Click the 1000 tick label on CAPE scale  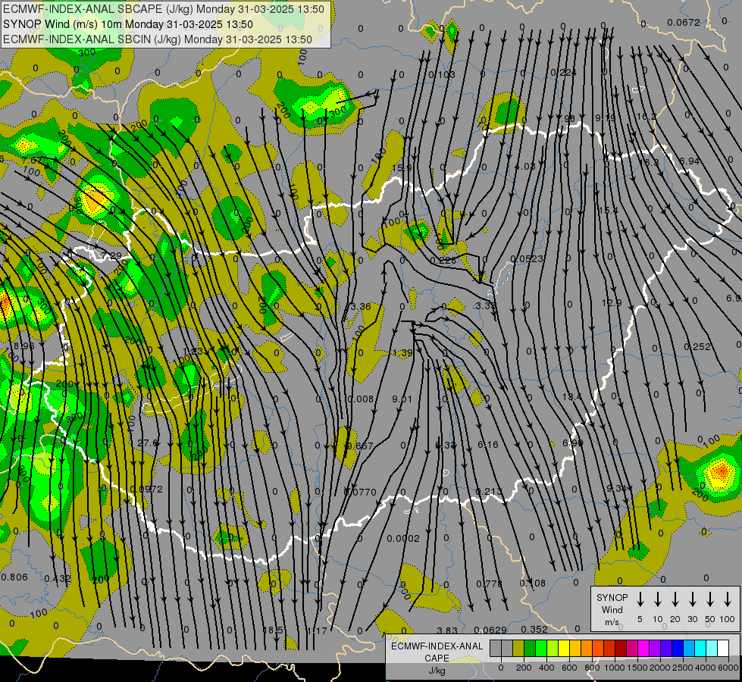614,668
